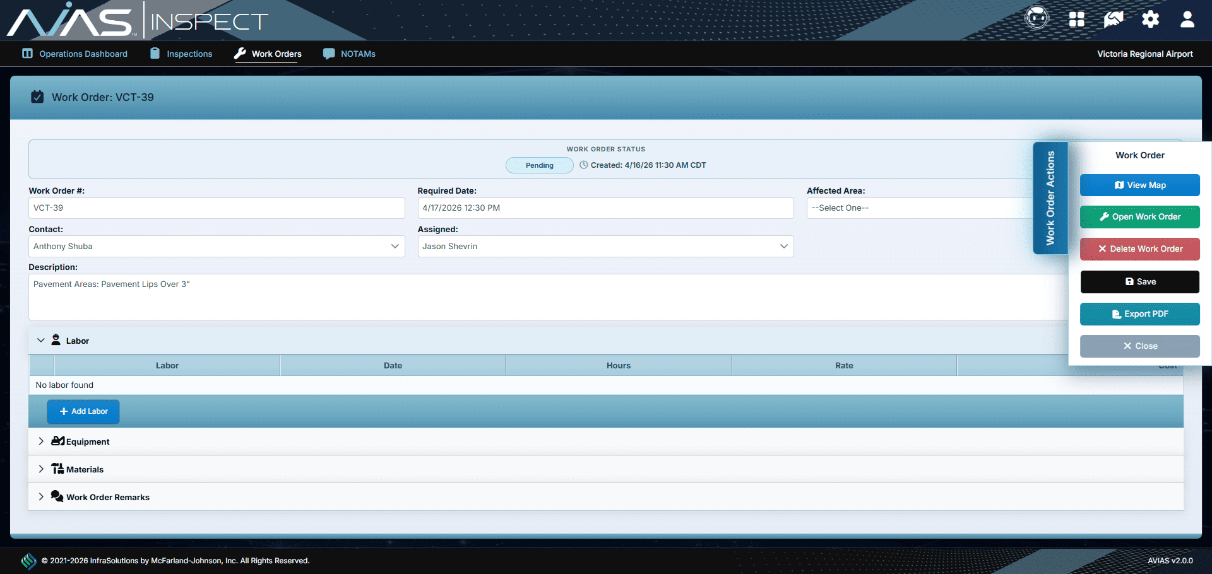Open the support headset icon in header
The width and height of the screenshot is (1212, 574).
[1036, 18]
